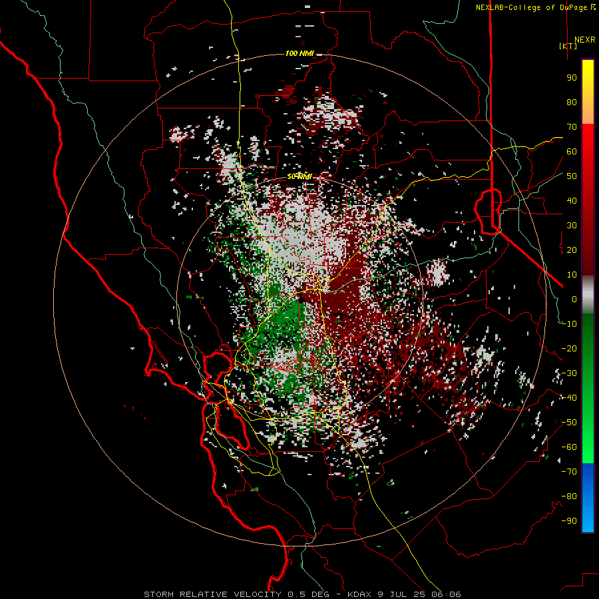The width and height of the screenshot is (599, 599).
Task: Click the 0.5 DEG elevation text
Action: pos(308,594)
